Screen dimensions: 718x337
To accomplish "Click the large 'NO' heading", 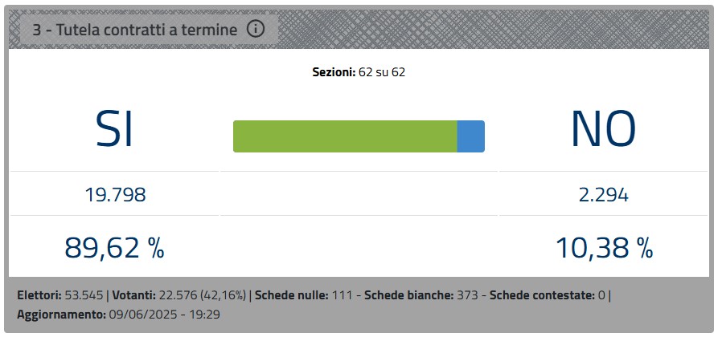I will click(603, 128).
